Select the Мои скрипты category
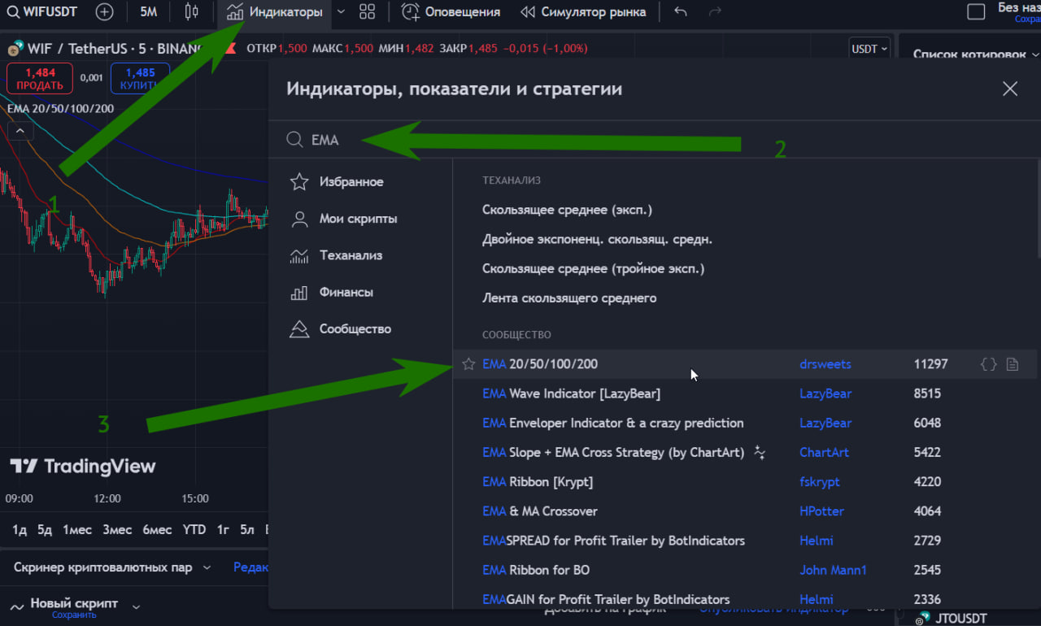This screenshot has width=1041, height=626. coord(359,219)
